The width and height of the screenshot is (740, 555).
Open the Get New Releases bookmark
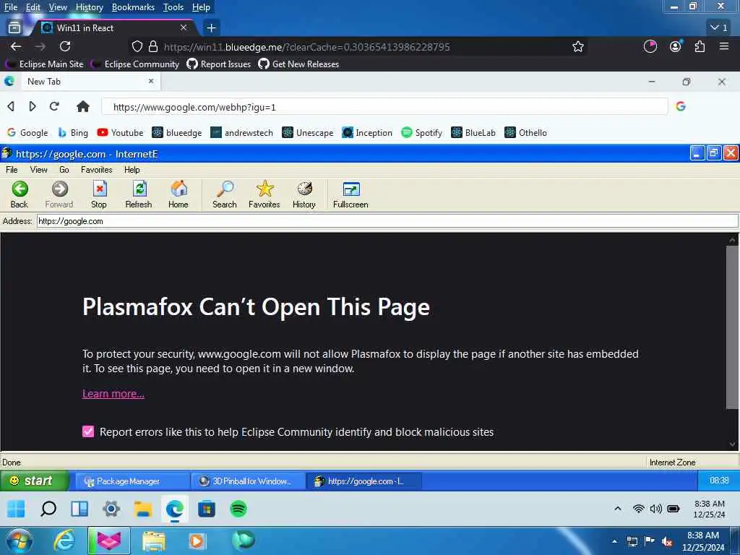tap(298, 64)
